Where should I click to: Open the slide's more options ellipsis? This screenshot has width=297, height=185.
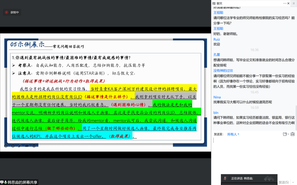34,146
